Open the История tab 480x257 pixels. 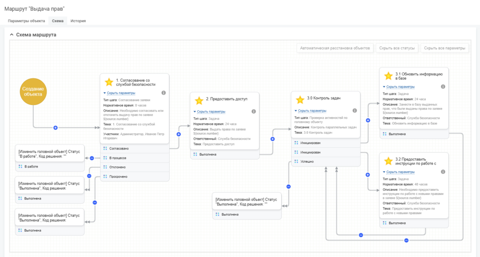point(78,21)
